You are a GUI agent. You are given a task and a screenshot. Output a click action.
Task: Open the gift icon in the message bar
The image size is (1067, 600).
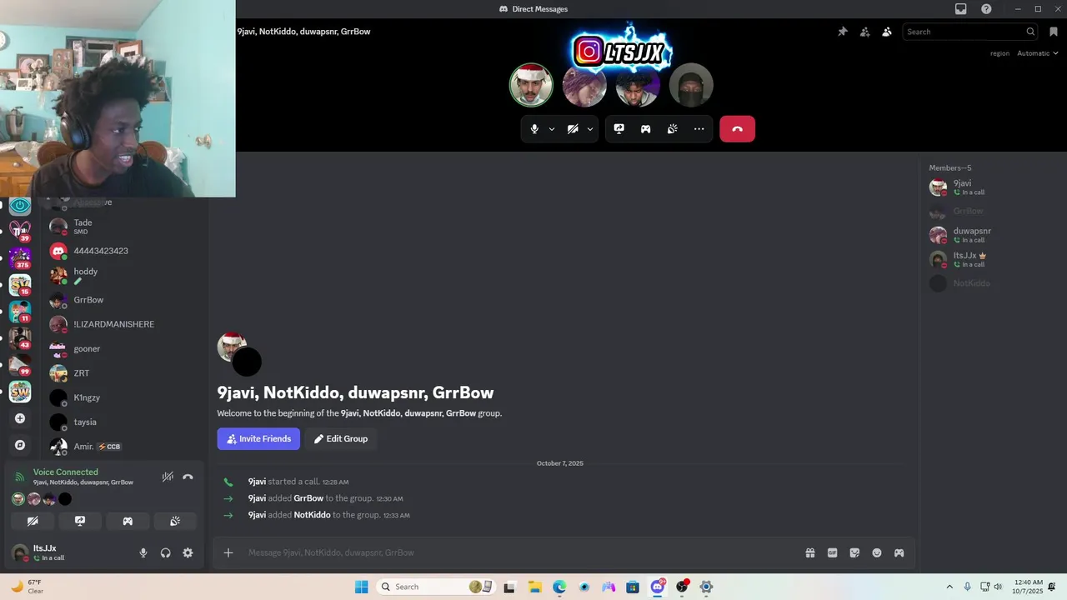click(809, 552)
